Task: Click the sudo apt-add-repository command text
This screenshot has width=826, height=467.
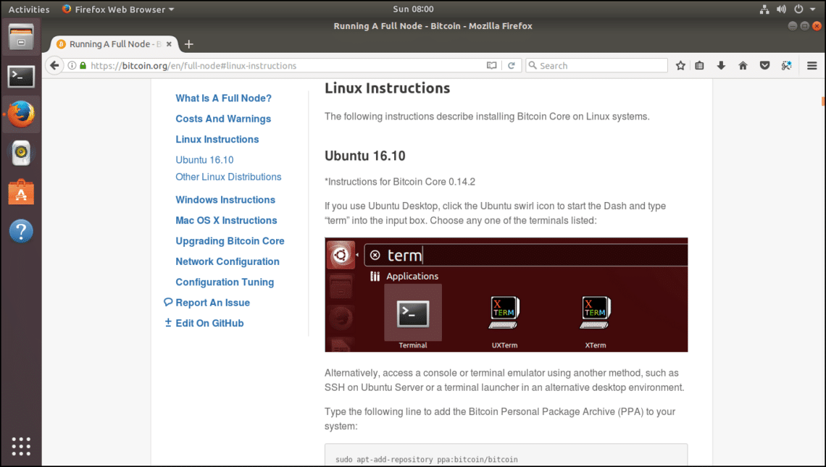Action: [427, 460]
